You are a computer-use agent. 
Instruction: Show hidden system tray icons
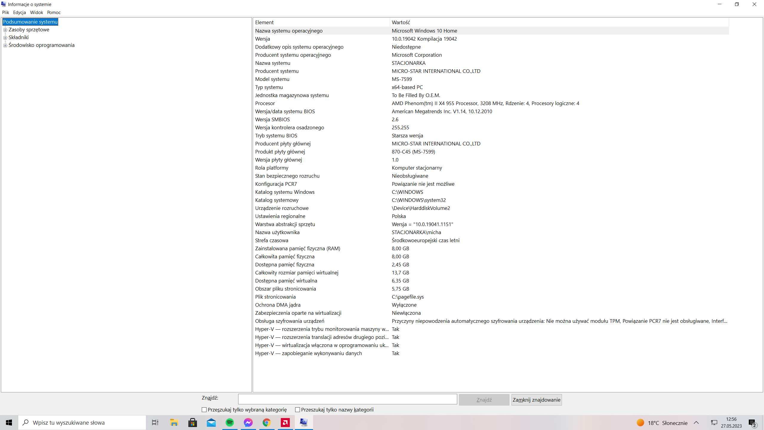(x=696, y=423)
